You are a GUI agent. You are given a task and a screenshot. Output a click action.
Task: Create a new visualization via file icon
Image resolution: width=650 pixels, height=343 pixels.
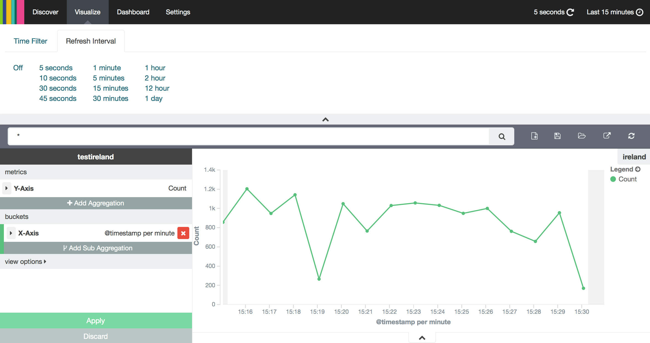point(534,136)
